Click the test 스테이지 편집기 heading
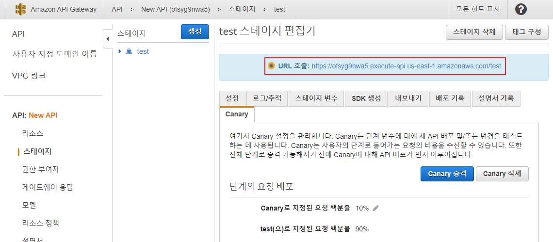The image size is (553, 242). [267, 31]
